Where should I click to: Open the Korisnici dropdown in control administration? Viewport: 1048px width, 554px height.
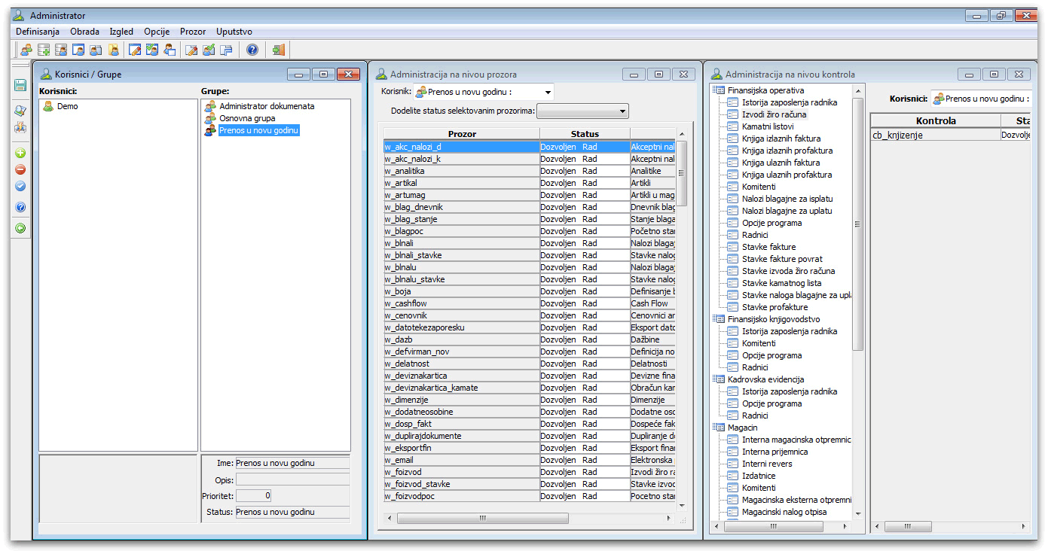coord(980,99)
